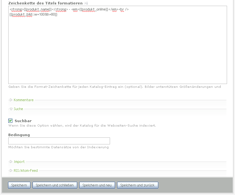Screen dimensions: 235x195
Task: Click the triangle arrow icon before Import
Action: pos(11,162)
